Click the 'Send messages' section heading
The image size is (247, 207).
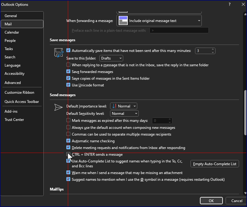(63, 95)
